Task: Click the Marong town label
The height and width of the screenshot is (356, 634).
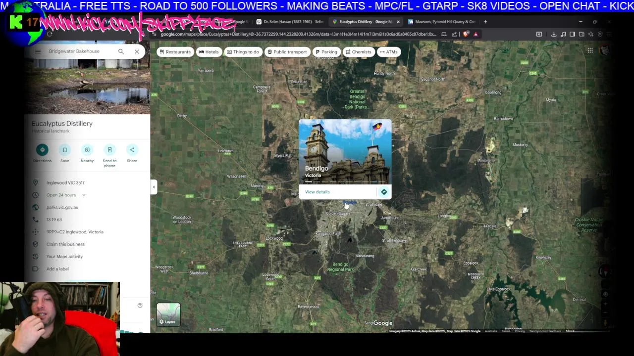Action: (x=257, y=186)
